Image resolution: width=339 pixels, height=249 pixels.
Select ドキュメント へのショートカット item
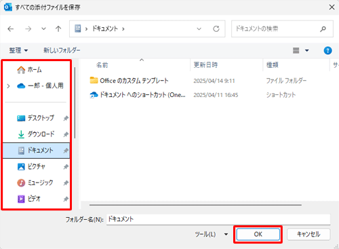click(x=138, y=95)
